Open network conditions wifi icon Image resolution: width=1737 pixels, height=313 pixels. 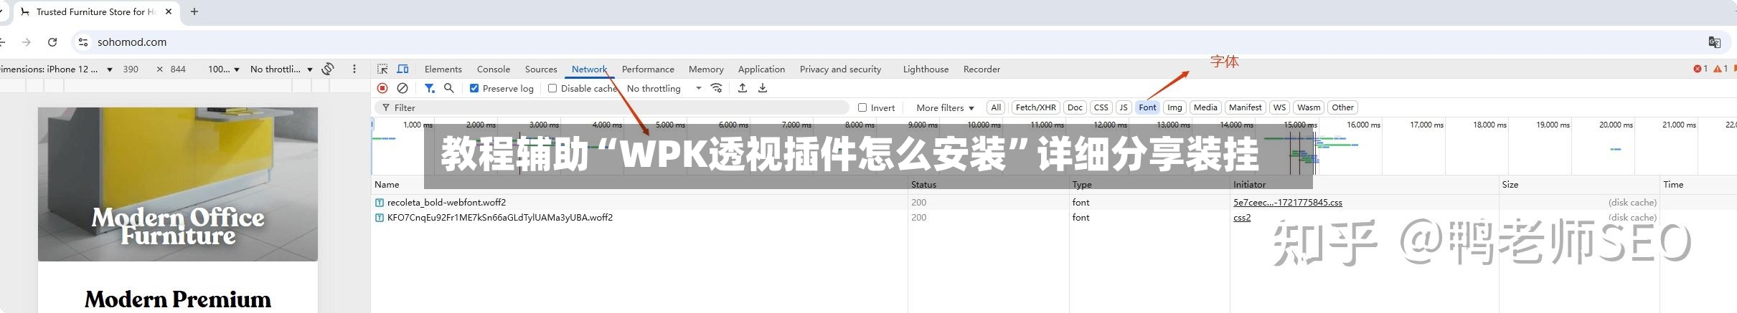[716, 88]
